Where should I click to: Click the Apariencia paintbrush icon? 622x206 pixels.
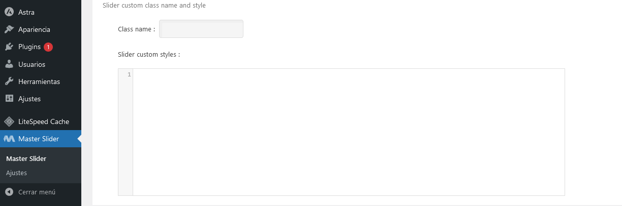pyautogui.click(x=9, y=29)
